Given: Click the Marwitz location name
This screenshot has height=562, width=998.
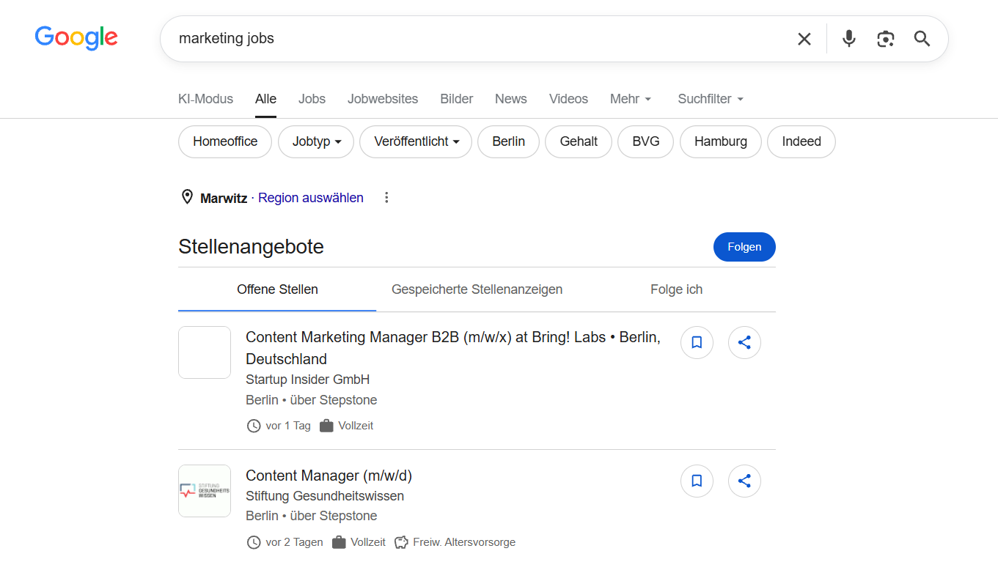Looking at the screenshot, I should coord(224,198).
